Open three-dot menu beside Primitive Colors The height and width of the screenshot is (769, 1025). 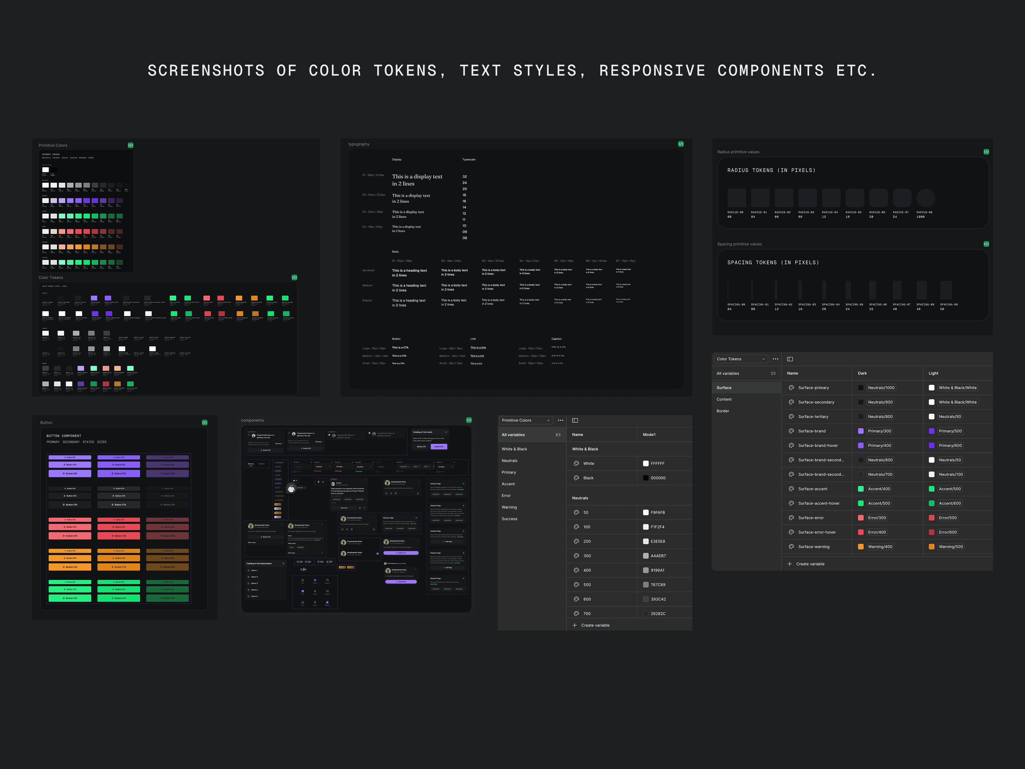pyautogui.click(x=561, y=420)
